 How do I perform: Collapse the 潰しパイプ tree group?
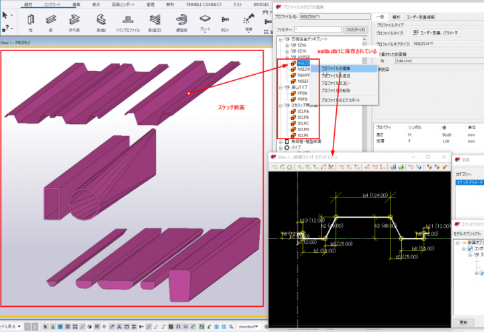pos(281,87)
